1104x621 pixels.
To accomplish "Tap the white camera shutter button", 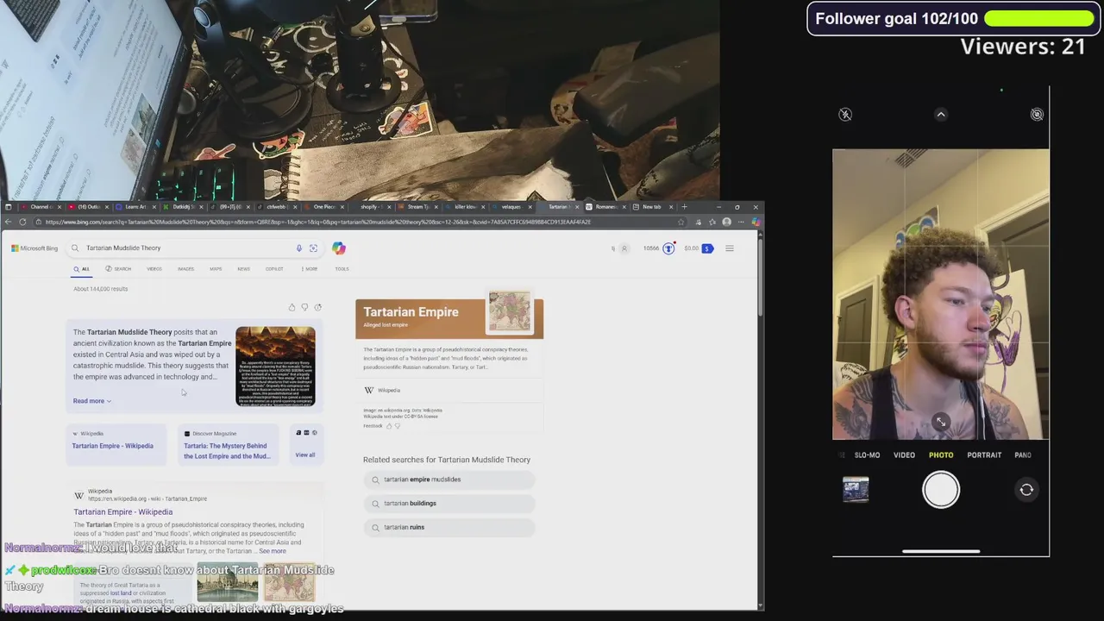I will [941, 490].
